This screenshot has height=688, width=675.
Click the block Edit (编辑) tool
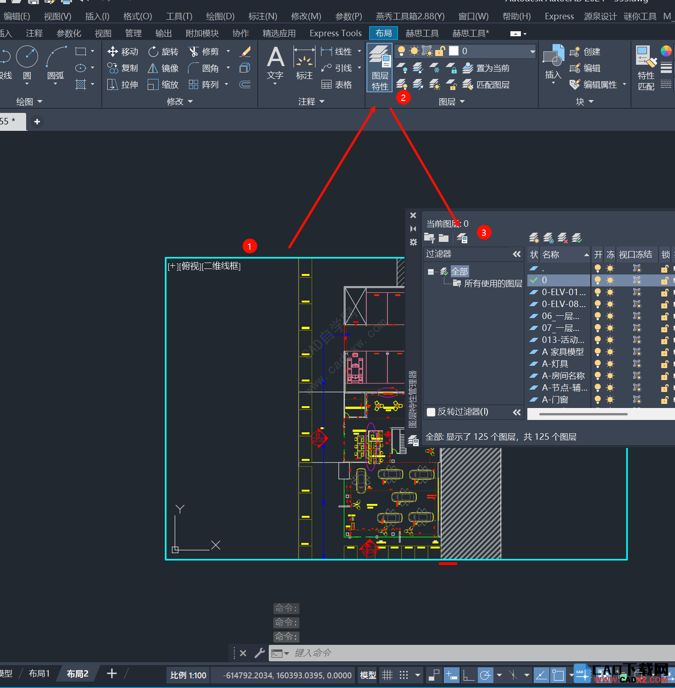[x=585, y=68]
